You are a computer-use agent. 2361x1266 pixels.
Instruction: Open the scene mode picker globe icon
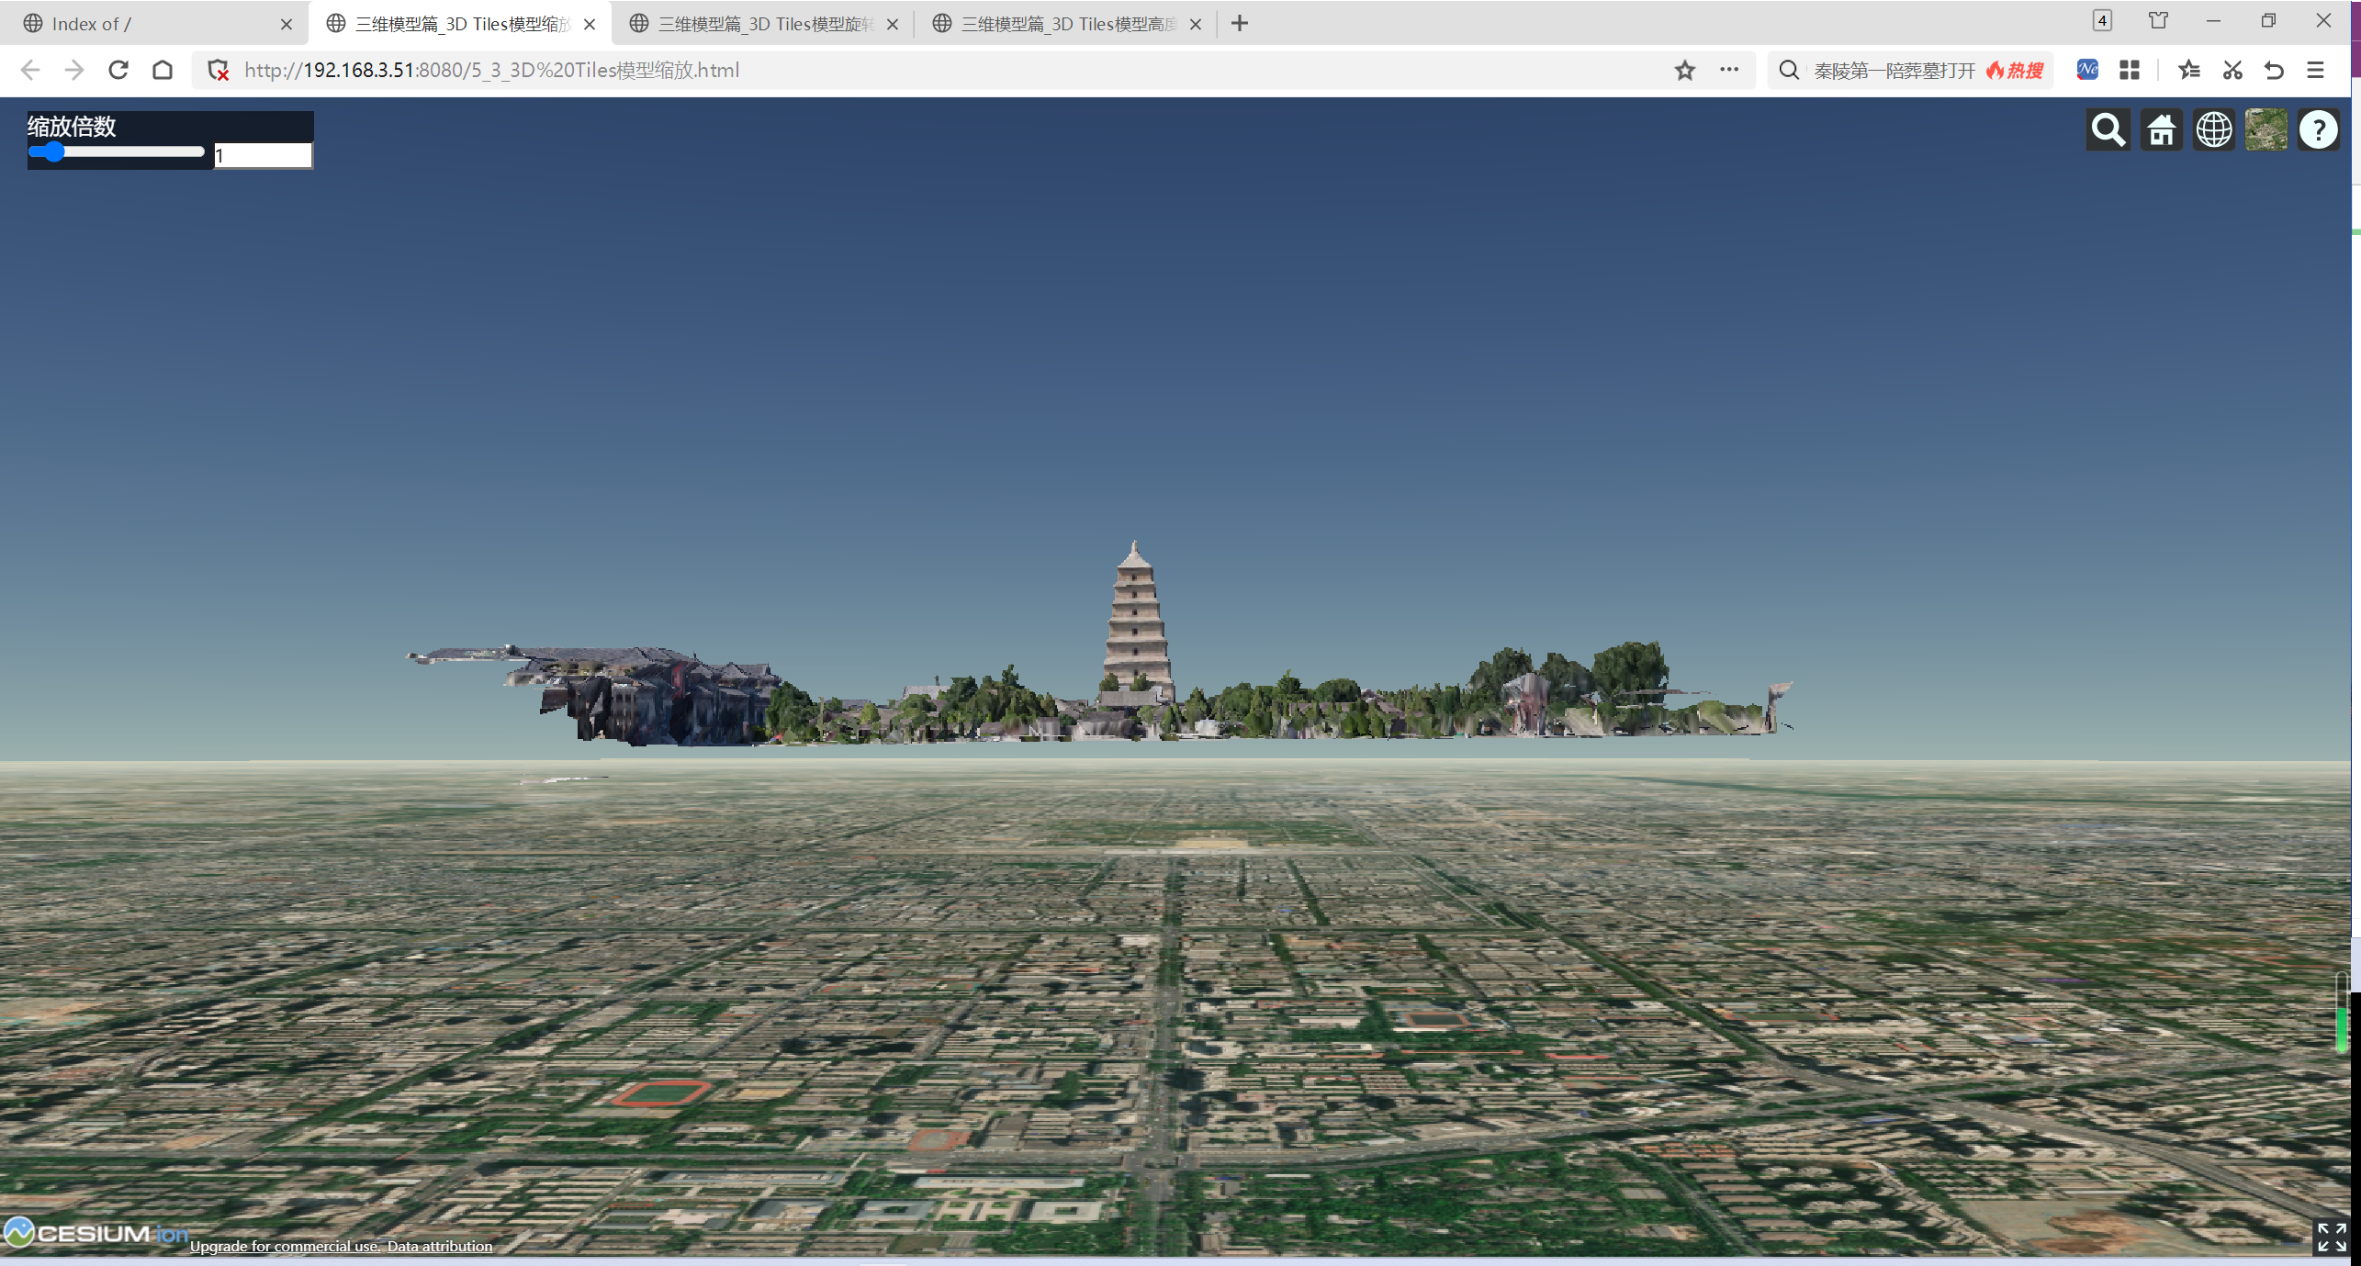tap(2214, 130)
